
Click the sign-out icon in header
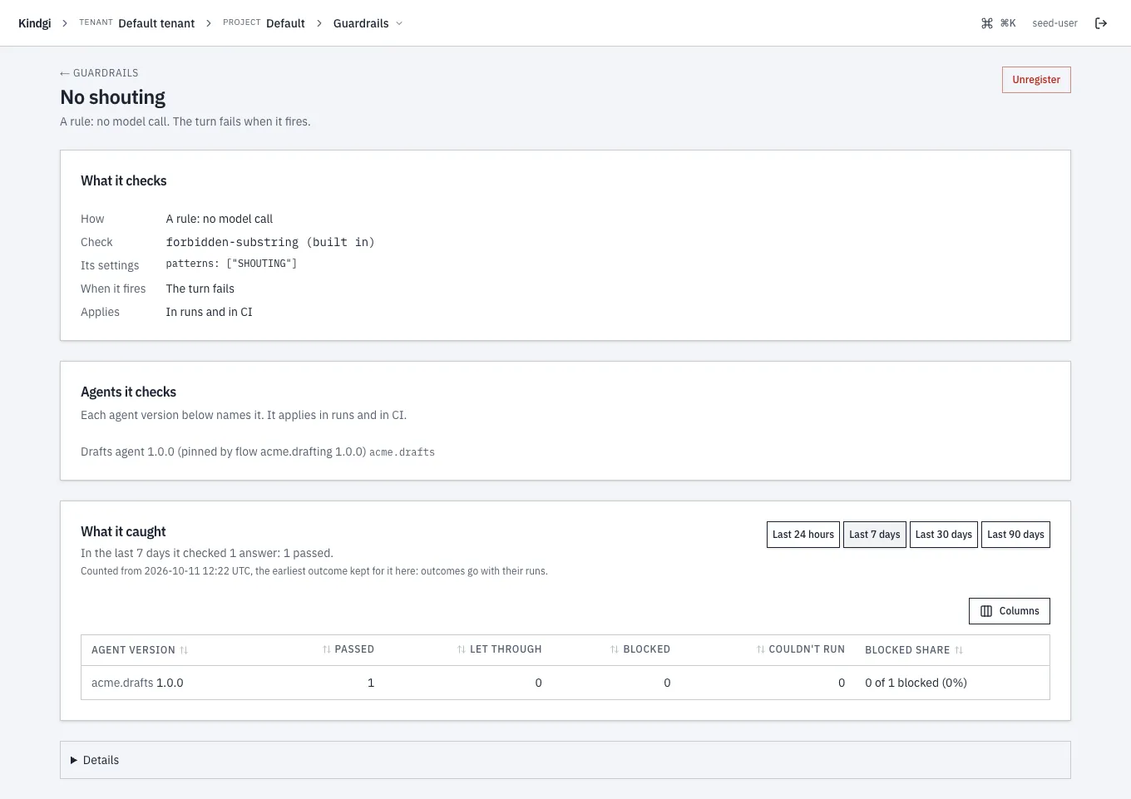(x=1101, y=23)
